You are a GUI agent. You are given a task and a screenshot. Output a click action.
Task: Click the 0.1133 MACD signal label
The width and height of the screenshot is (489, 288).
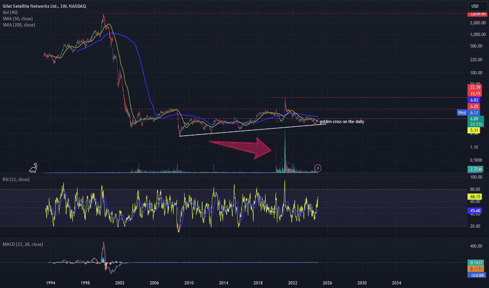476,269
